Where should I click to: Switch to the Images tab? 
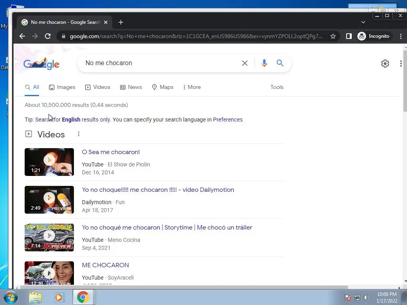[x=62, y=87]
